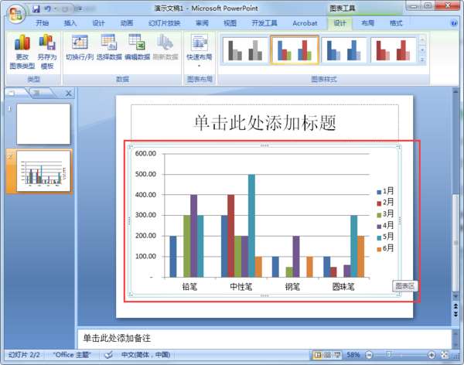The width and height of the screenshot is (464, 365).
Task: Jump to previous slide with double arrow
Action: (456, 306)
